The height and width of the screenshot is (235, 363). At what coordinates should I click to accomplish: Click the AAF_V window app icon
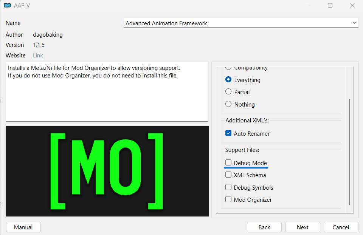click(8, 5)
